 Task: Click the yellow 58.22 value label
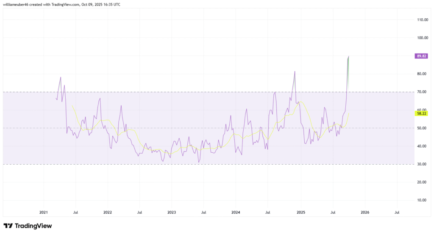pos(421,114)
